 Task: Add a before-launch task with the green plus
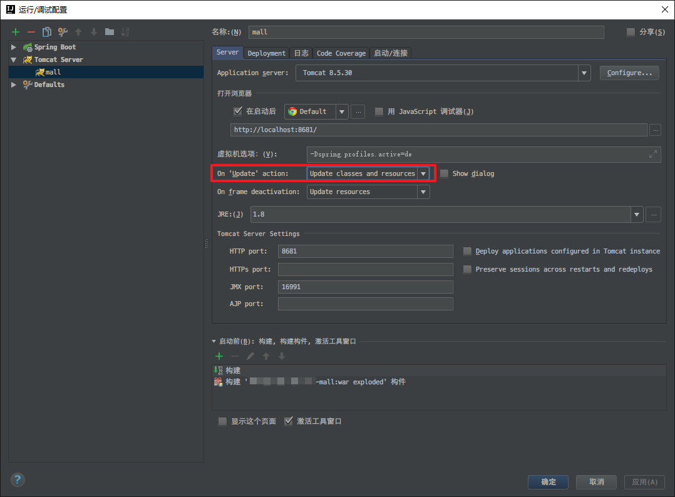pos(219,356)
